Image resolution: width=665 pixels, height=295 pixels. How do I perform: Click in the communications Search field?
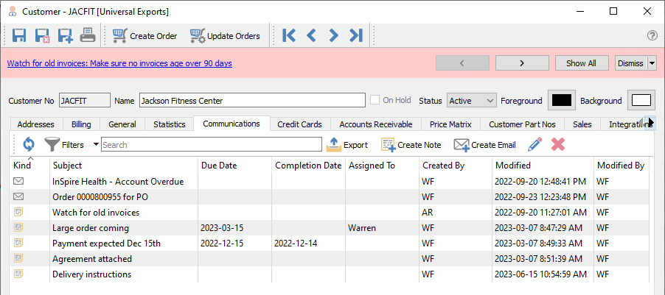click(x=211, y=145)
